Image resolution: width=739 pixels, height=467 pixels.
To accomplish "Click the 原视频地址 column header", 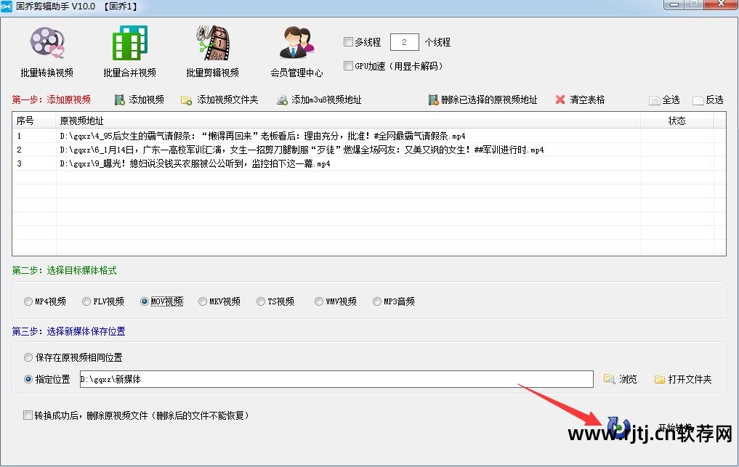I will click(348, 121).
